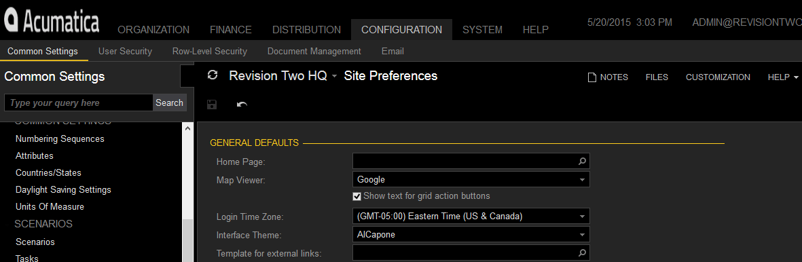Refresh the Site Preferences screen
Image resolution: width=802 pixels, height=262 pixels.
(x=213, y=76)
